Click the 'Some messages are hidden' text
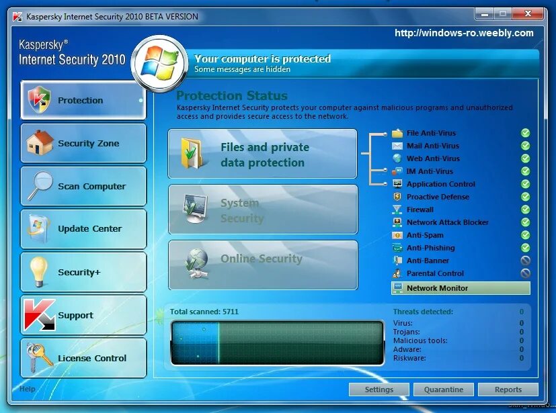 click(242, 69)
